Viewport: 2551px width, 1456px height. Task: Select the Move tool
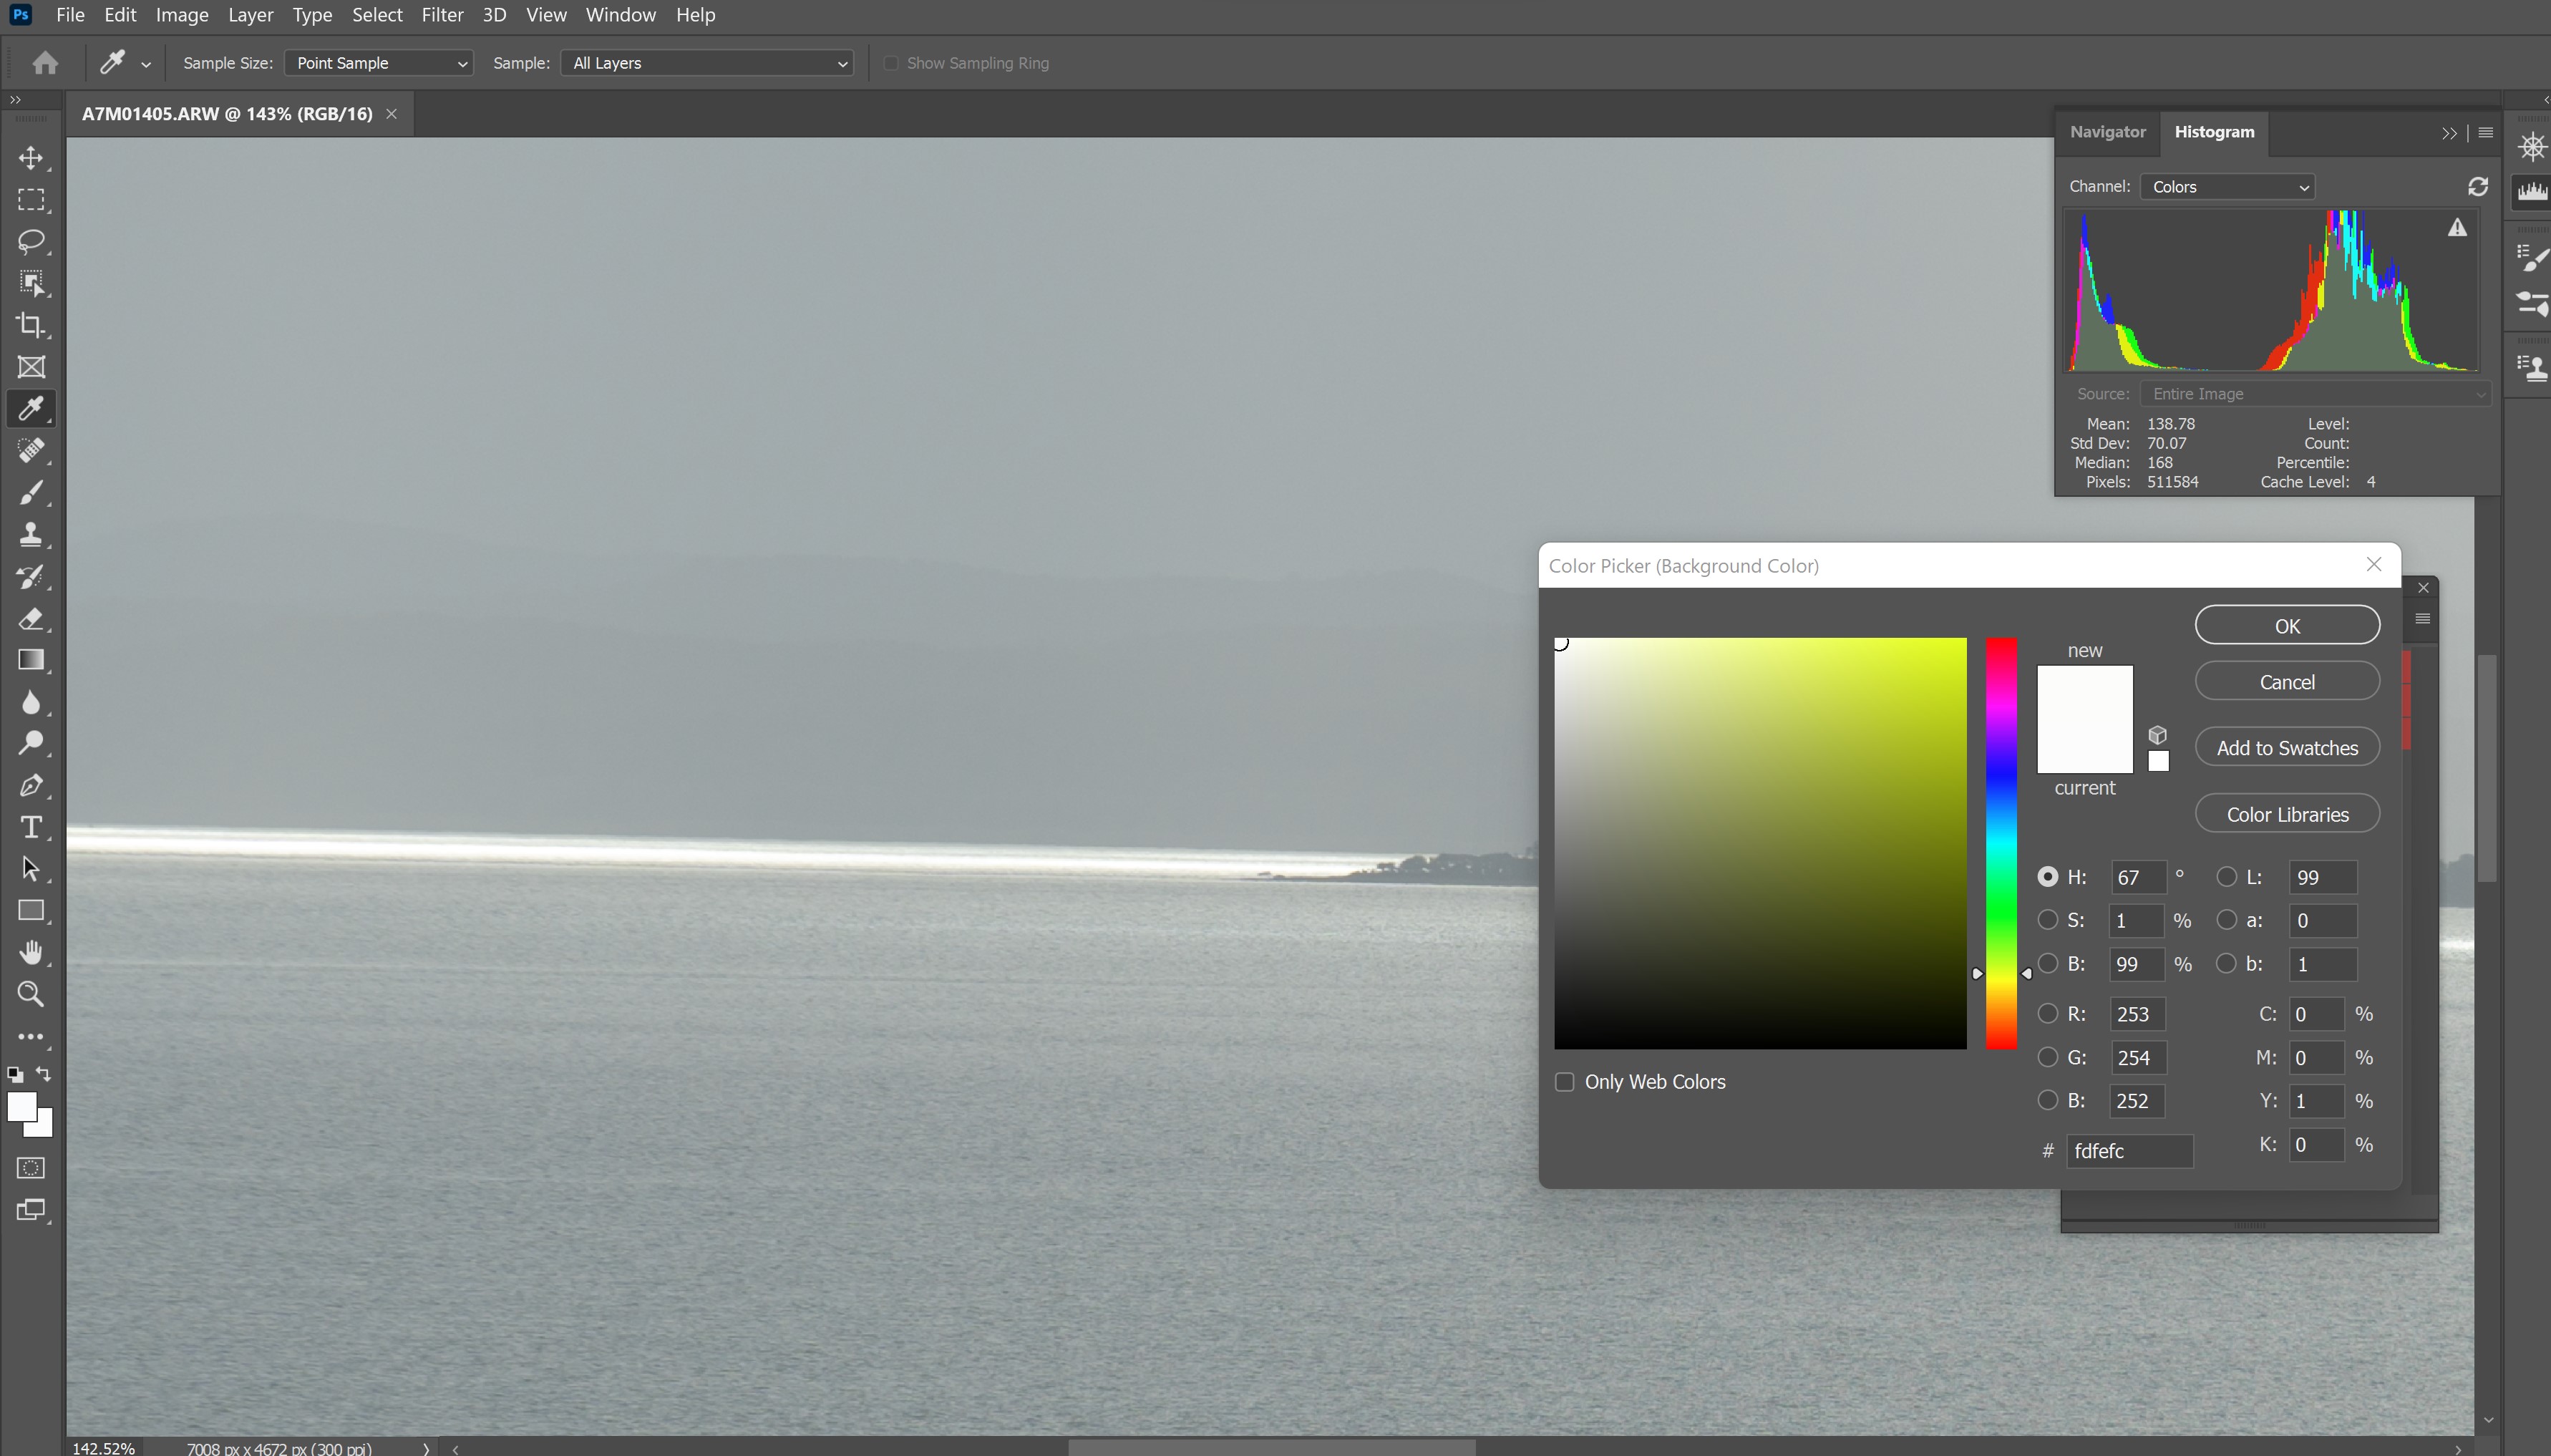(x=31, y=158)
